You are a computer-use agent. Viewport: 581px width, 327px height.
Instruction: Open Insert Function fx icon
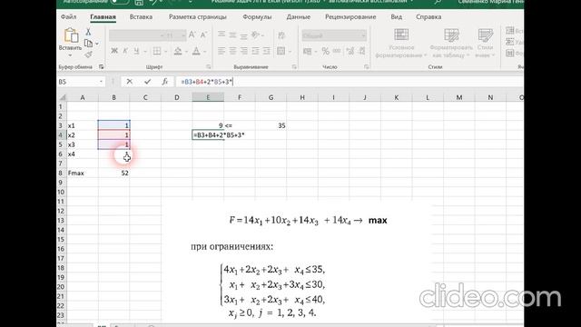pos(165,82)
